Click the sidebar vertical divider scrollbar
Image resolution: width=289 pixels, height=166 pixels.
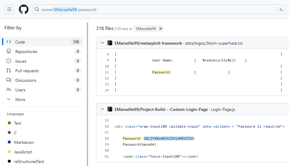[x=87, y=94]
